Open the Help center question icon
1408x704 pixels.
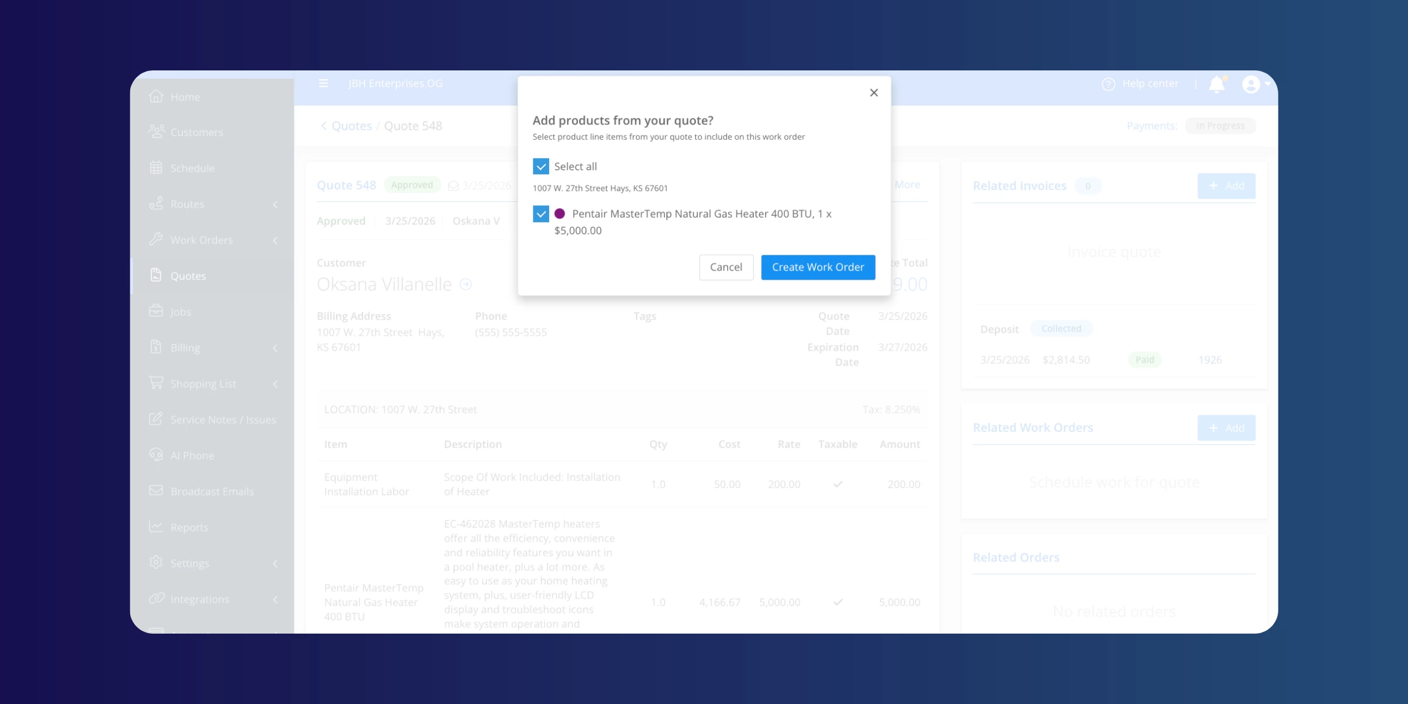point(1108,84)
